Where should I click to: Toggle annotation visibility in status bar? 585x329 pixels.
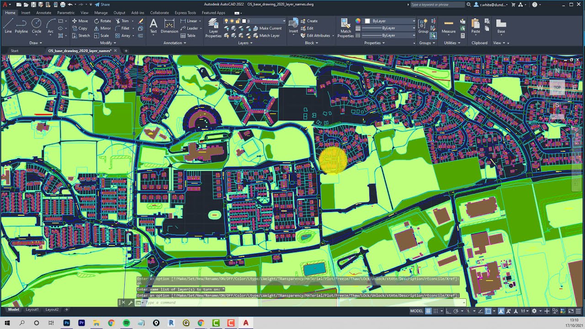501,311
